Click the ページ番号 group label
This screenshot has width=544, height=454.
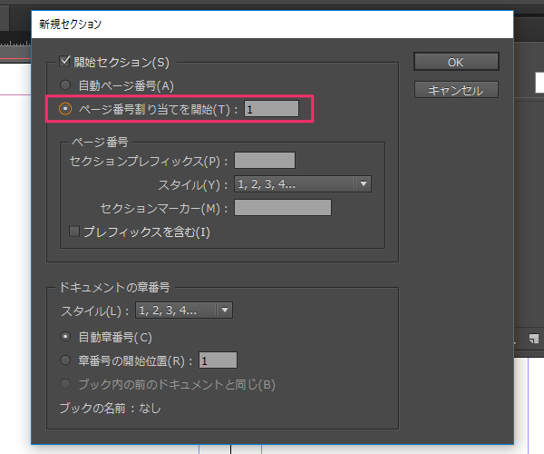(100, 142)
